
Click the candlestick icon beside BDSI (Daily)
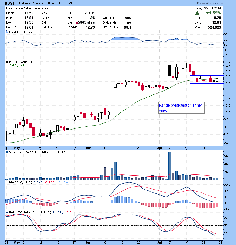[x=7, y=62]
